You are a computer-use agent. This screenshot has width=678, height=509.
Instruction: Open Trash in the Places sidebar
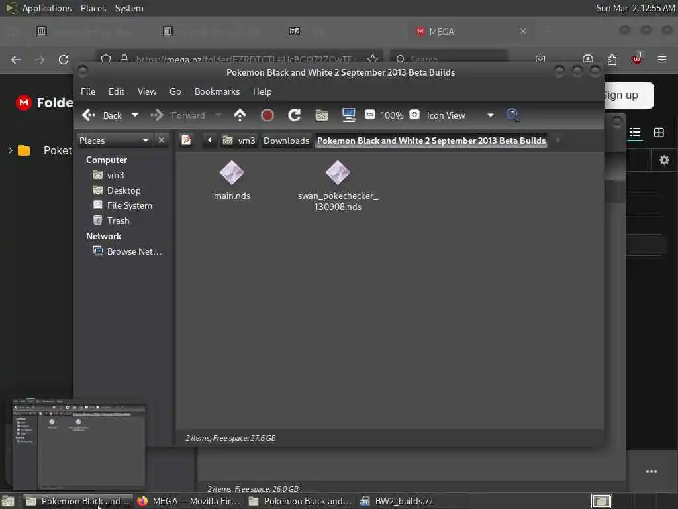pyautogui.click(x=111, y=220)
